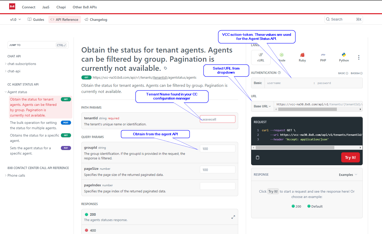Open 'Obtain the status for tenant agents' sidebar item

coord(40,107)
